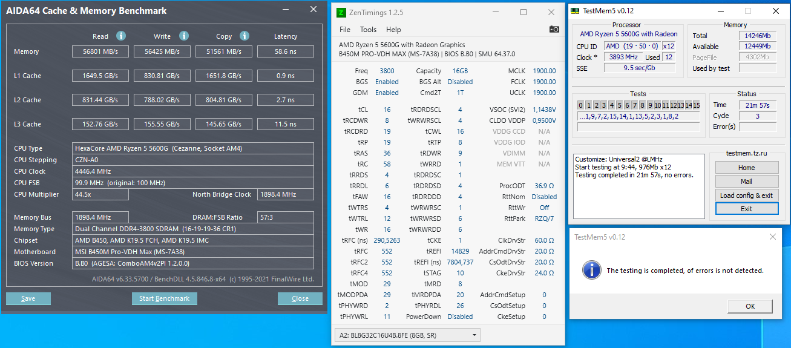Click the PowerDown Disabled value
This screenshot has width=791, height=348.
[x=460, y=317]
